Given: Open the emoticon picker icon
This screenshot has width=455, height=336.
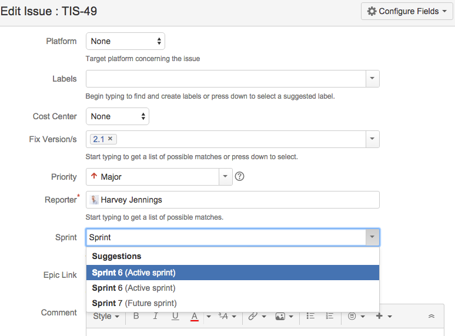Looking at the screenshot, I should 352,316.
